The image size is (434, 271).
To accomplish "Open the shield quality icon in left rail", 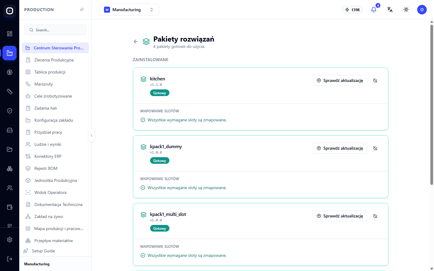I will point(10,111).
